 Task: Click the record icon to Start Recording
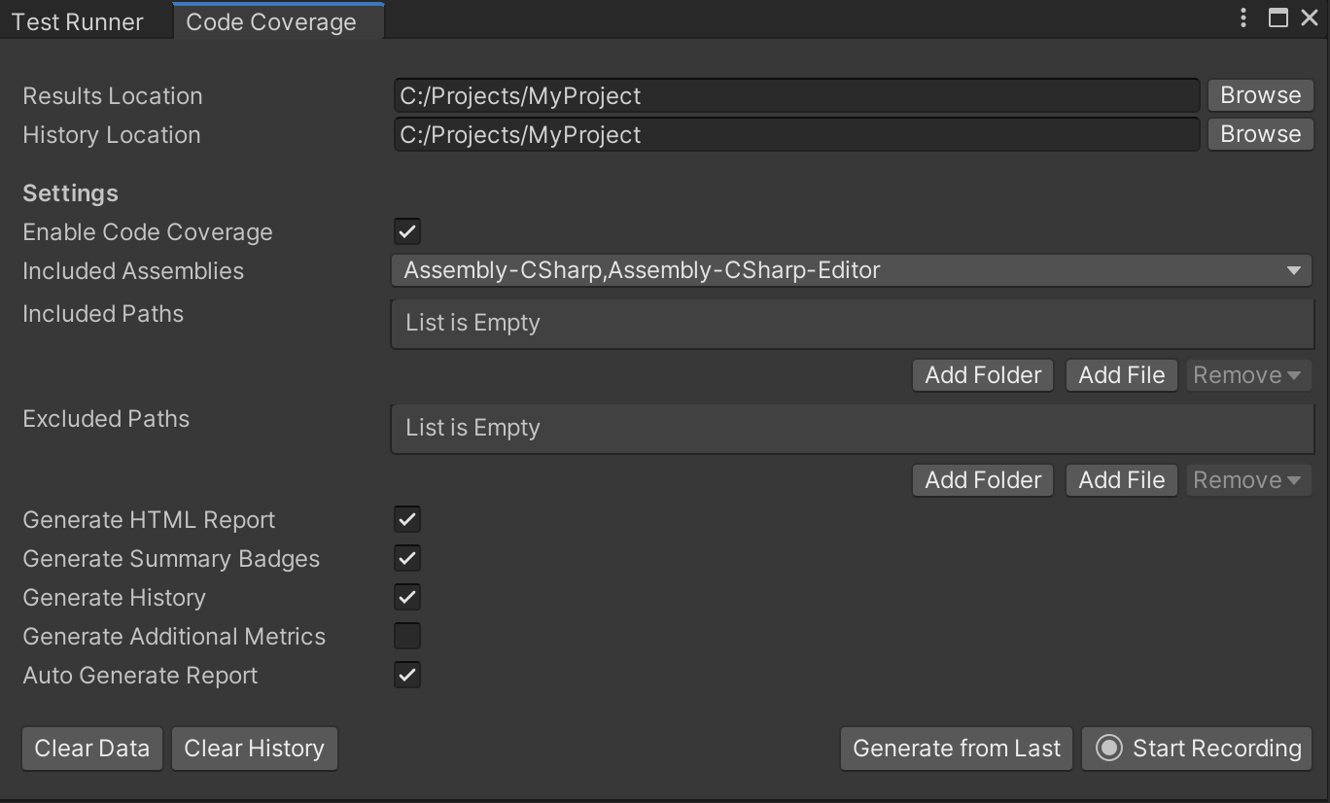tap(1109, 749)
